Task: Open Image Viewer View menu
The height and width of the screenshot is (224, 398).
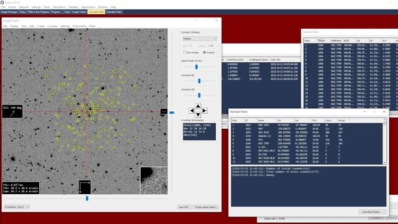Action: (24, 26)
